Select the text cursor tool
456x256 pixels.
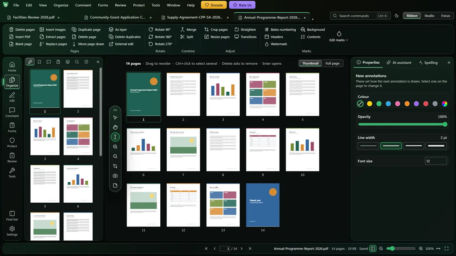[x=115, y=137]
